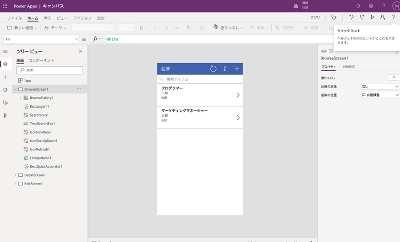Viewport: 400px width, 242px height.
Task: Open the 背景の画像 dropdown
Action: (x=380, y=86)
